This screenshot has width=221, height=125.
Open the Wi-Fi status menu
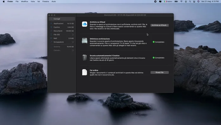(x=181, y=1)
